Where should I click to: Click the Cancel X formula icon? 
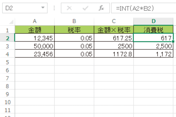69,8
